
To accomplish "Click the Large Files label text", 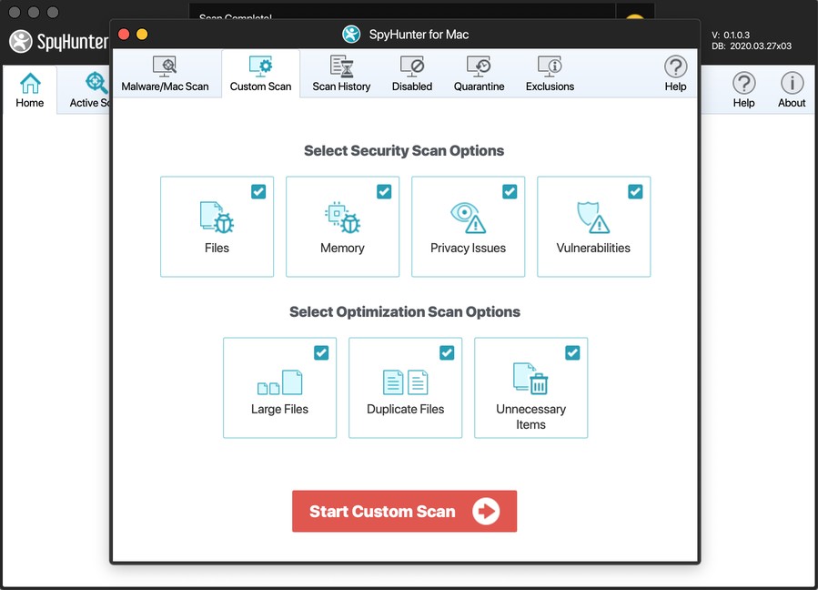I will coord(279,410).
